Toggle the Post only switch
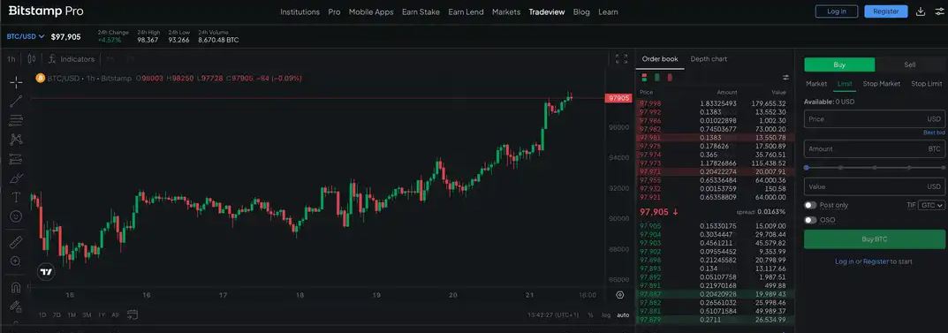 pos(810,206)
